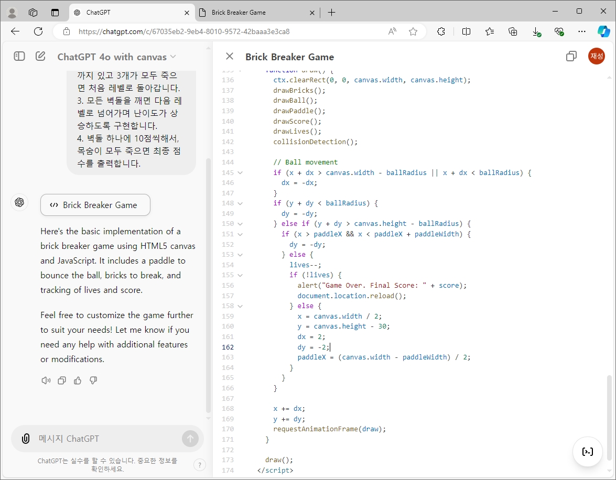Open the tab actions menu icon

tap(55, 13)
